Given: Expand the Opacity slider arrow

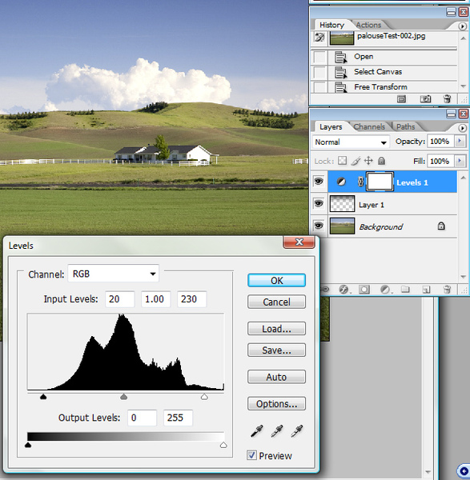Looking at the screenshot, I should [460, 141].
